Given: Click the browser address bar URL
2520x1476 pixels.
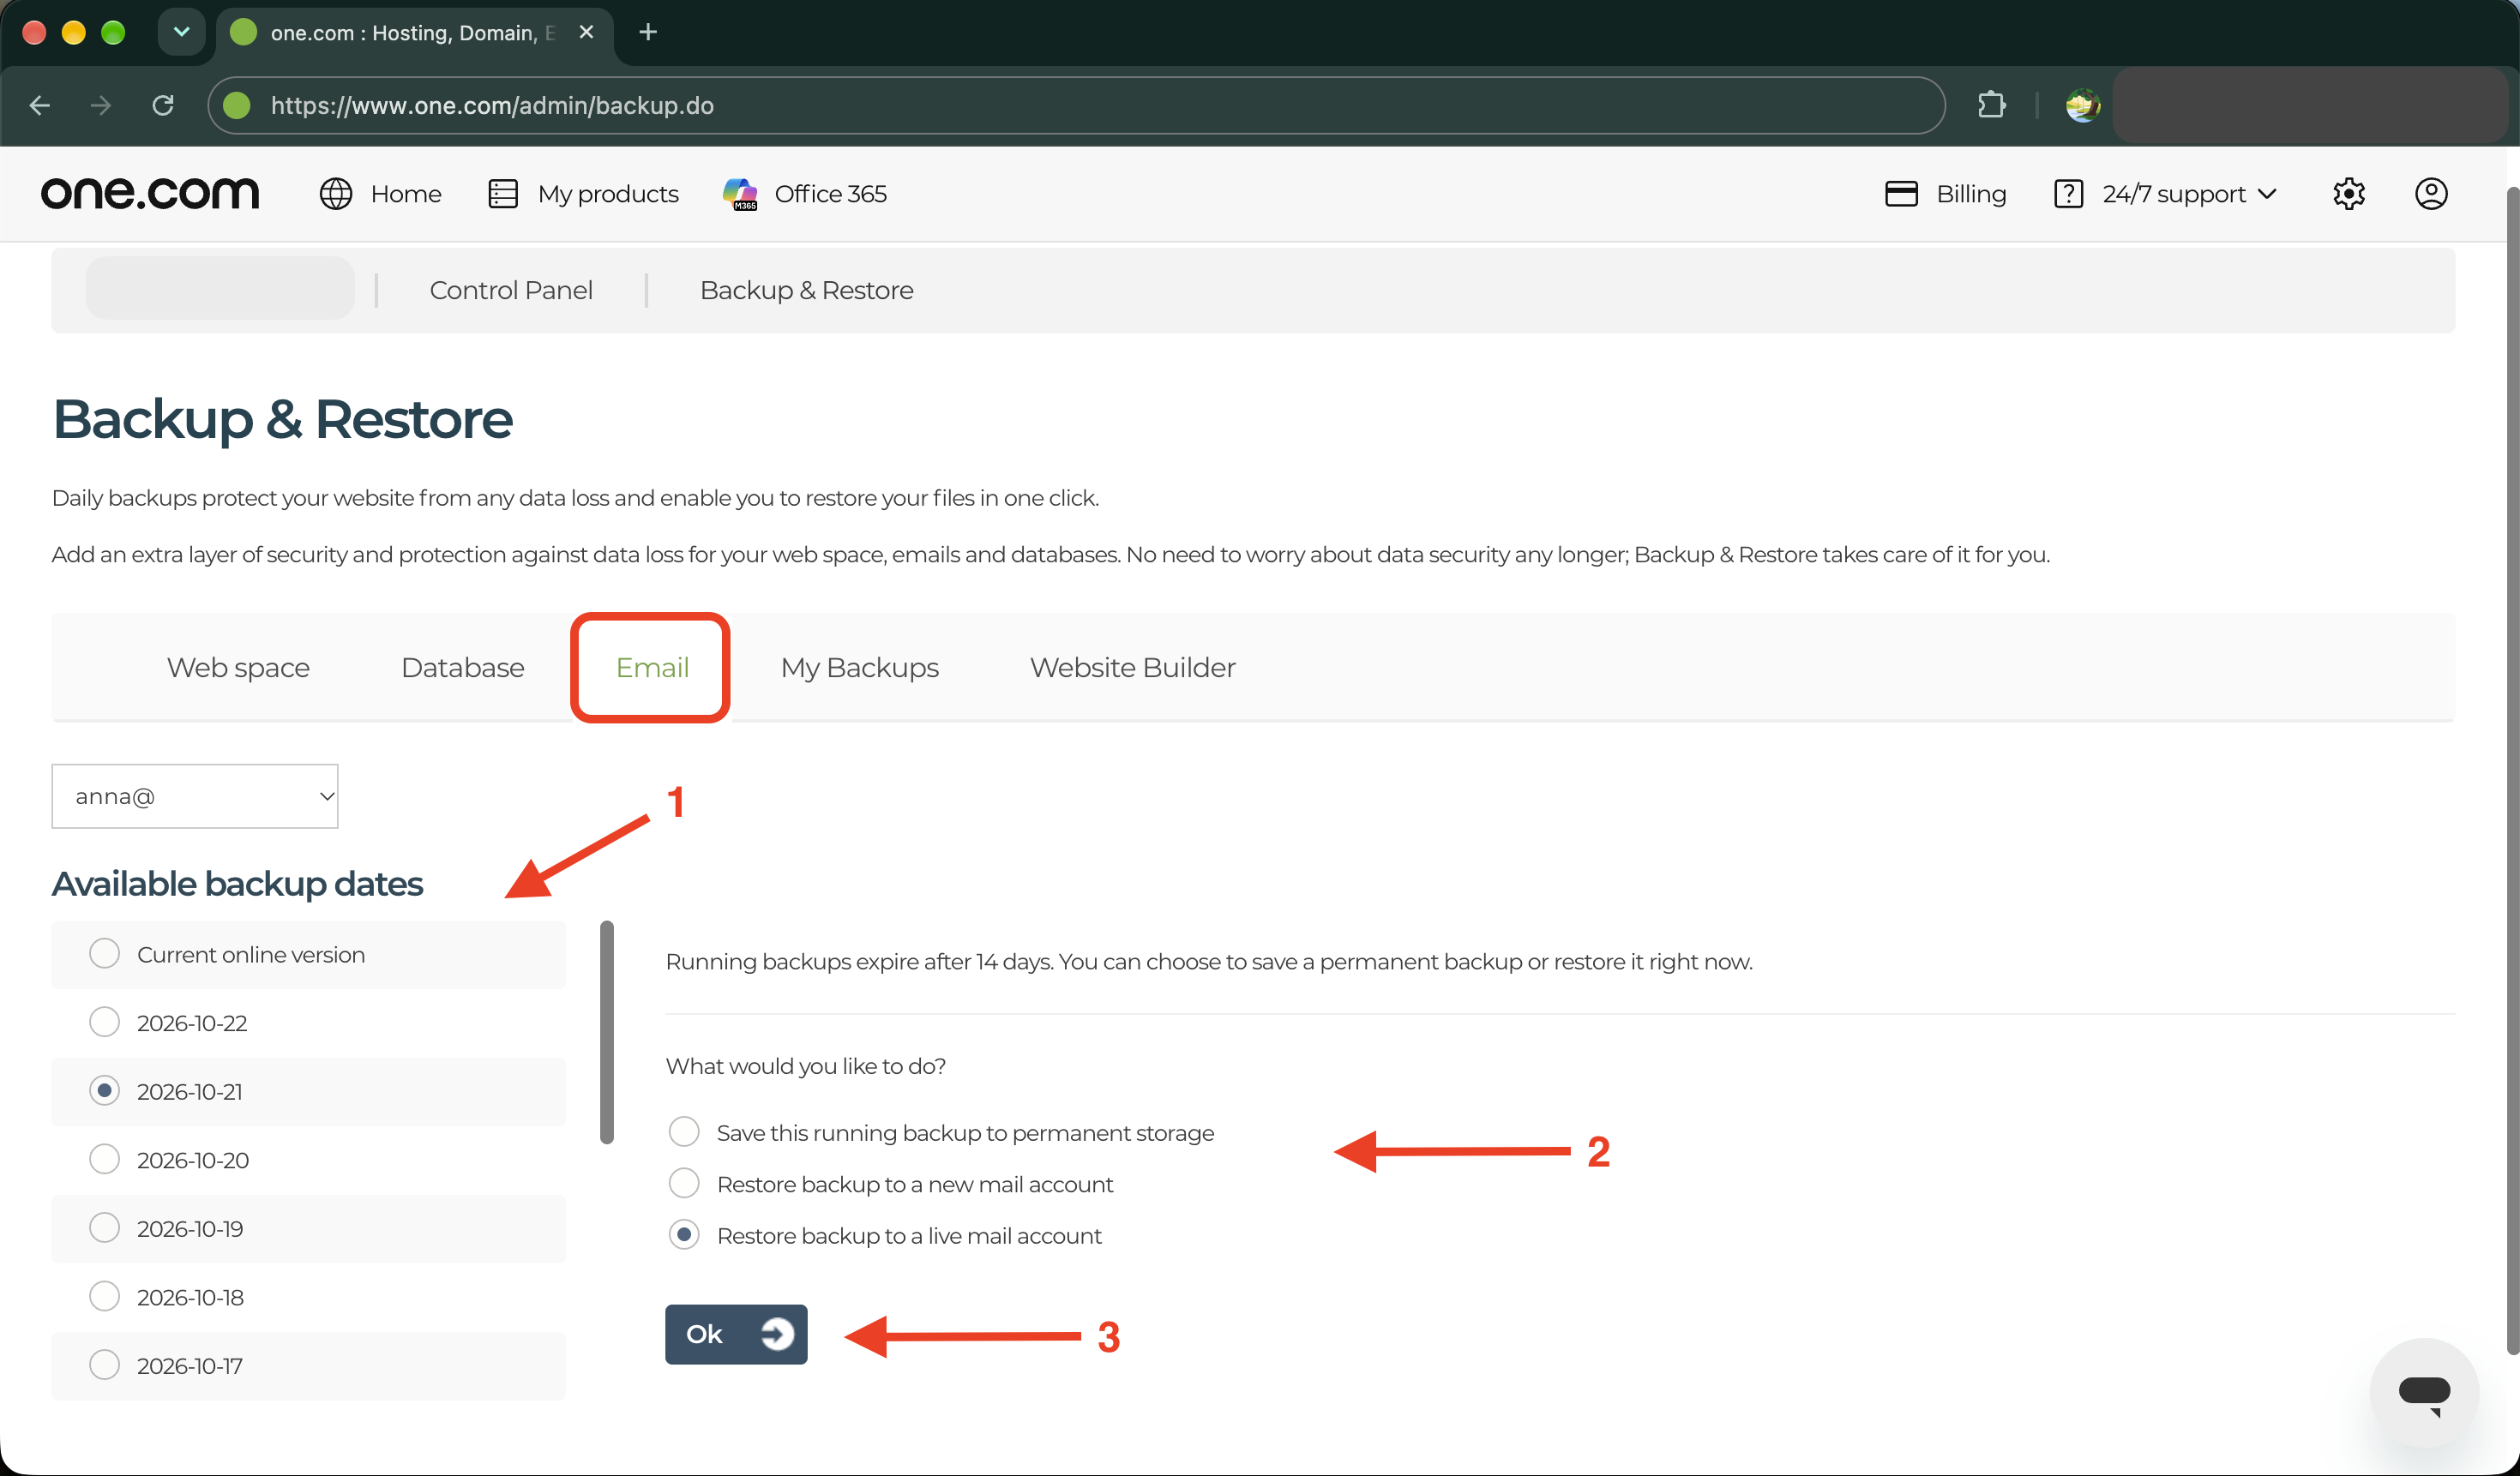Looking at the screenshot, I should (492, 105).
